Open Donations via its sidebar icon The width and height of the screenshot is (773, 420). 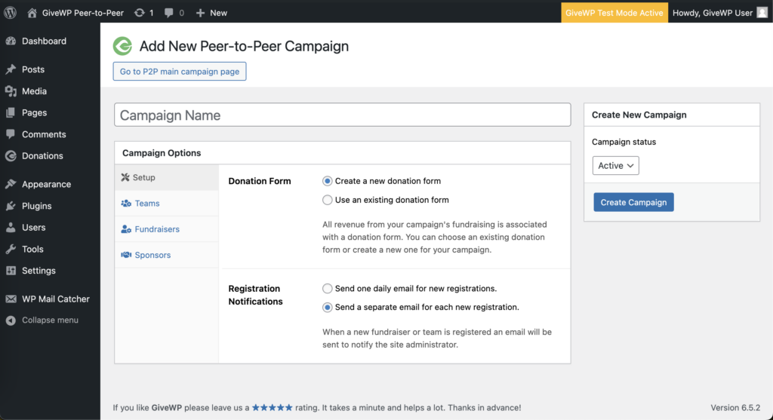11,155
